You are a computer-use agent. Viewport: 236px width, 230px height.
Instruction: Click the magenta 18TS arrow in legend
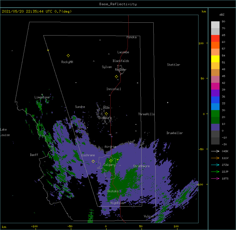coord(215,178)
